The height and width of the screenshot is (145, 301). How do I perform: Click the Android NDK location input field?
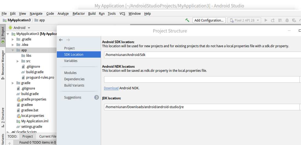point(202,79)
